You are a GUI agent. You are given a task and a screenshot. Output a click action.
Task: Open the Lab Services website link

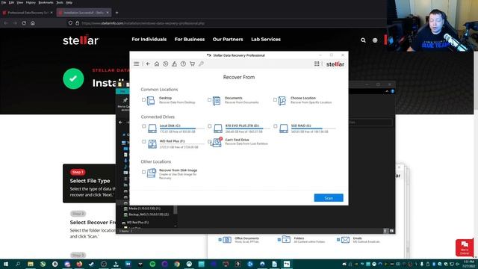[266, 40]
